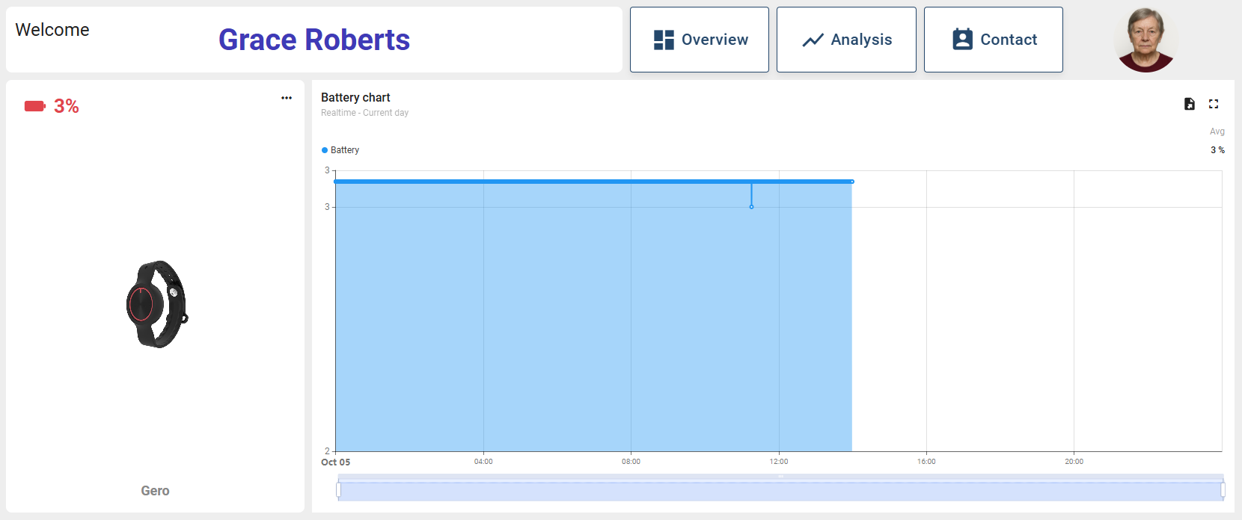Expand Battery chart to fullscreen

click(x=1214, y=104)
